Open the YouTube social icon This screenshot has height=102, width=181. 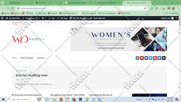pos(155,58)
